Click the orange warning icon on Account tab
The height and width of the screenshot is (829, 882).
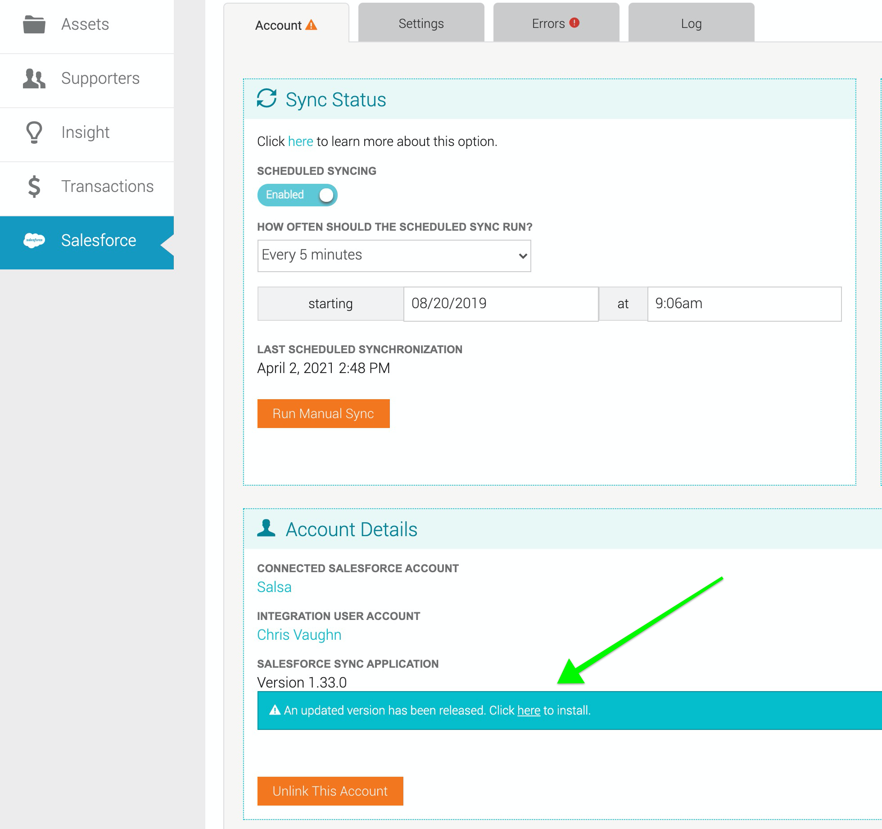pyautogui.click(x=311, y=25)
